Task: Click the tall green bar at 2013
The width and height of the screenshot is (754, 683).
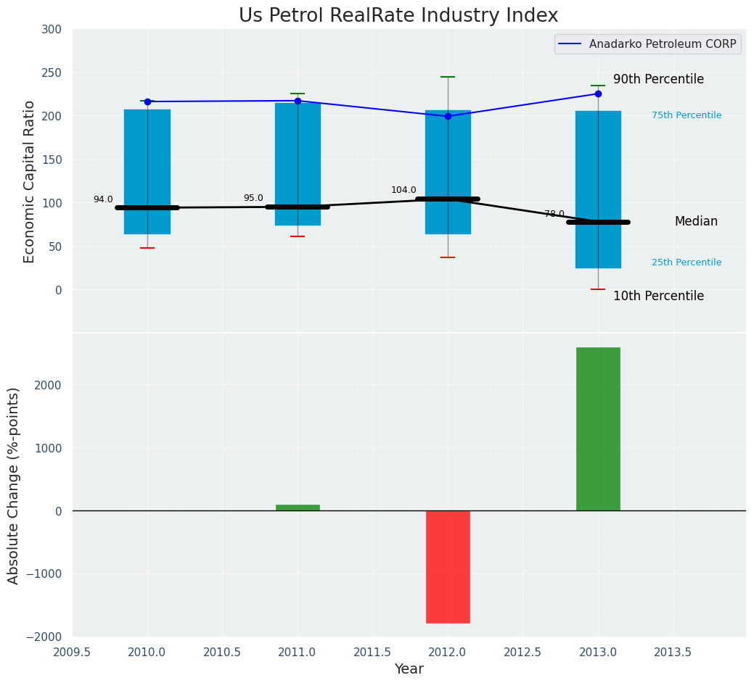Action: (x=598, y=429)
